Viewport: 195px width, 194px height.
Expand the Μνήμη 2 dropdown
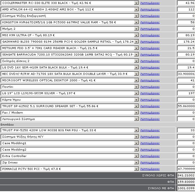(x=70, y=29)
